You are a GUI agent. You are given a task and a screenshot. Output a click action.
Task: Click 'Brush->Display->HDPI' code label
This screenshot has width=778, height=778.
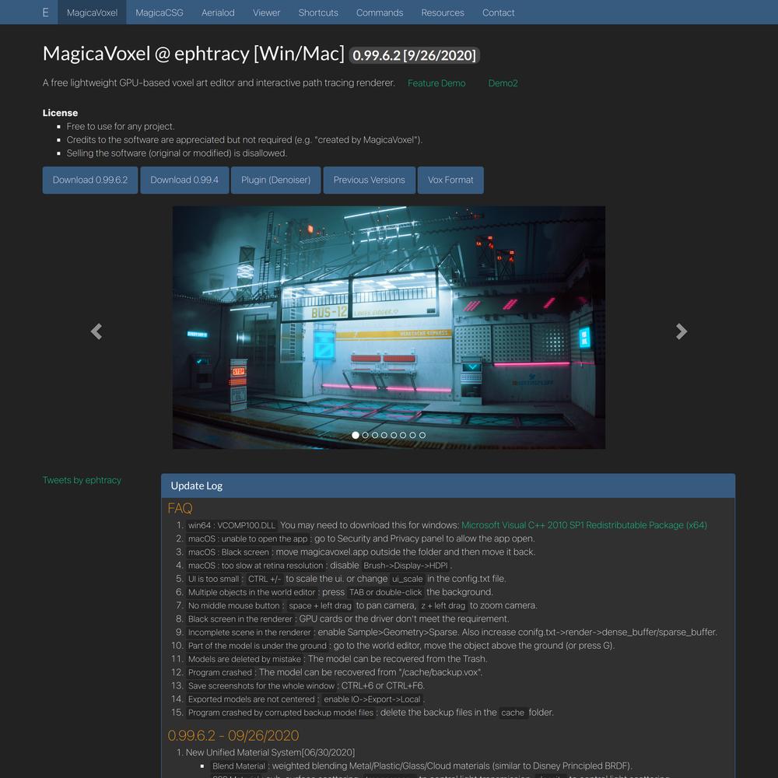(x=405, y=565)
